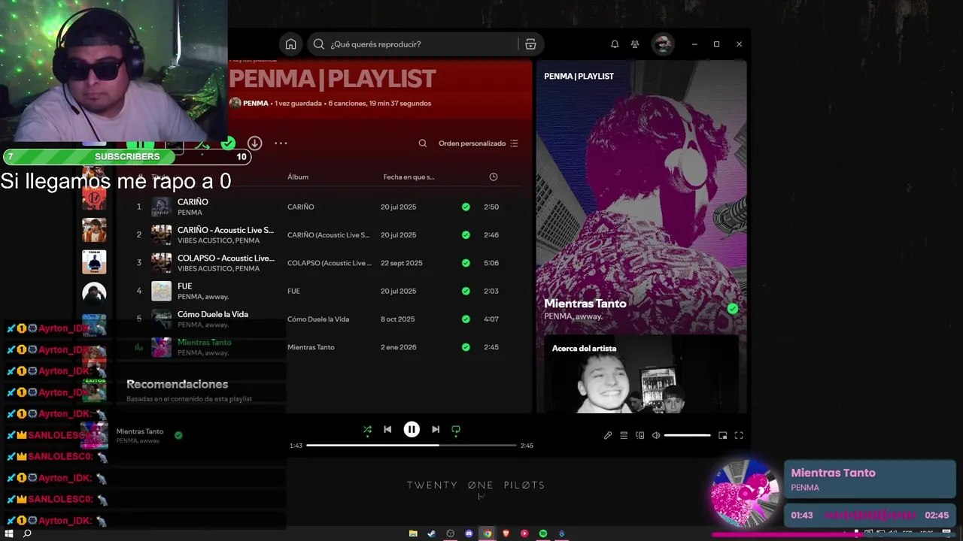Click the Windows taskbar search icon

[x=27, y=533]
